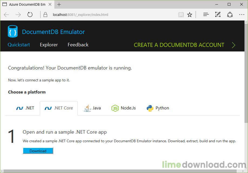248x173 pixels.
Task: Open the Hub lines icon
Action: click(x=206, y=15)
